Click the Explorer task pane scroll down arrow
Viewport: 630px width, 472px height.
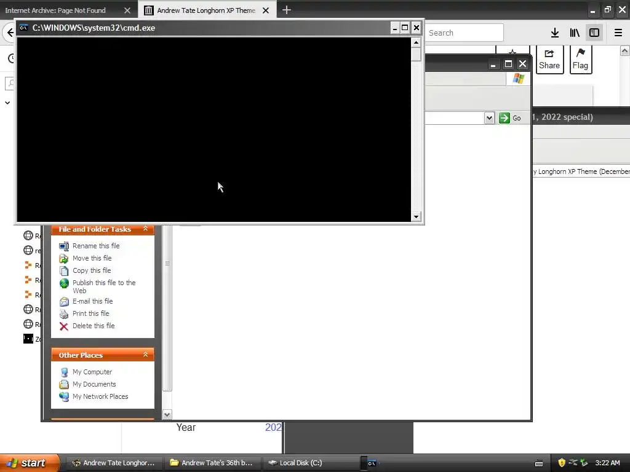click(167, 415)
